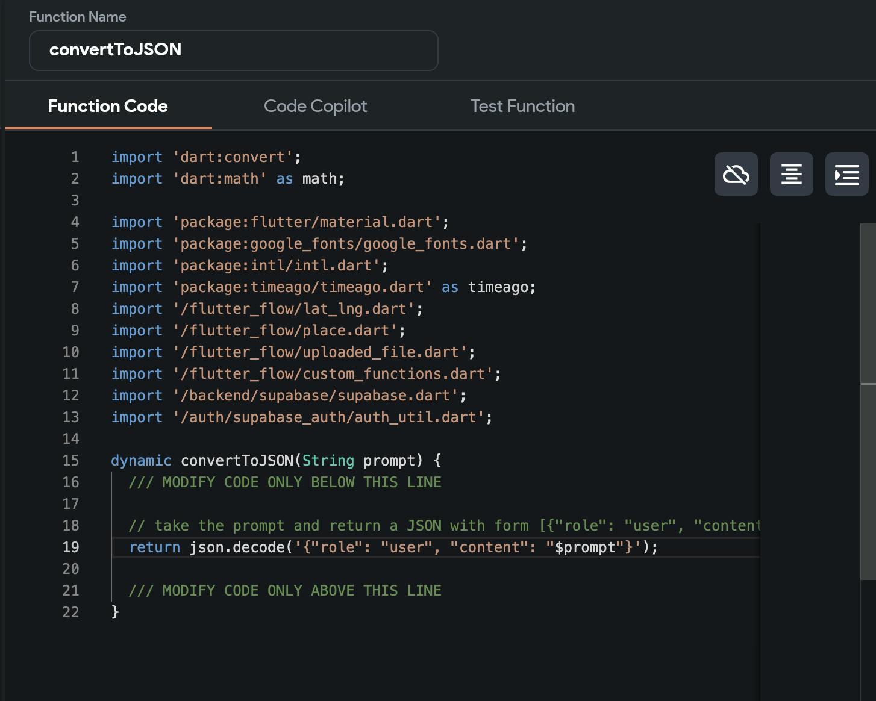The width and height of the screenshot is (876, 701).
Task: Click the dart:convert import statement
Action: click(x=206, y=157)
